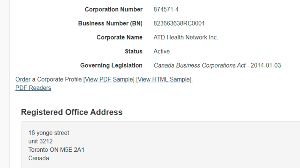Click the Canada country line
The width and height of the screenshot is (300, 168).
(x=39, y=158)
